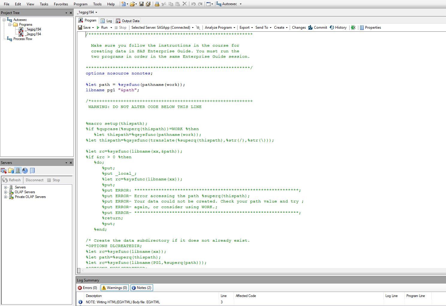Image resolution: width=446 pixels, height=306 pixels.
Task: Open Analyze Program options
Action: pos(220,27)
